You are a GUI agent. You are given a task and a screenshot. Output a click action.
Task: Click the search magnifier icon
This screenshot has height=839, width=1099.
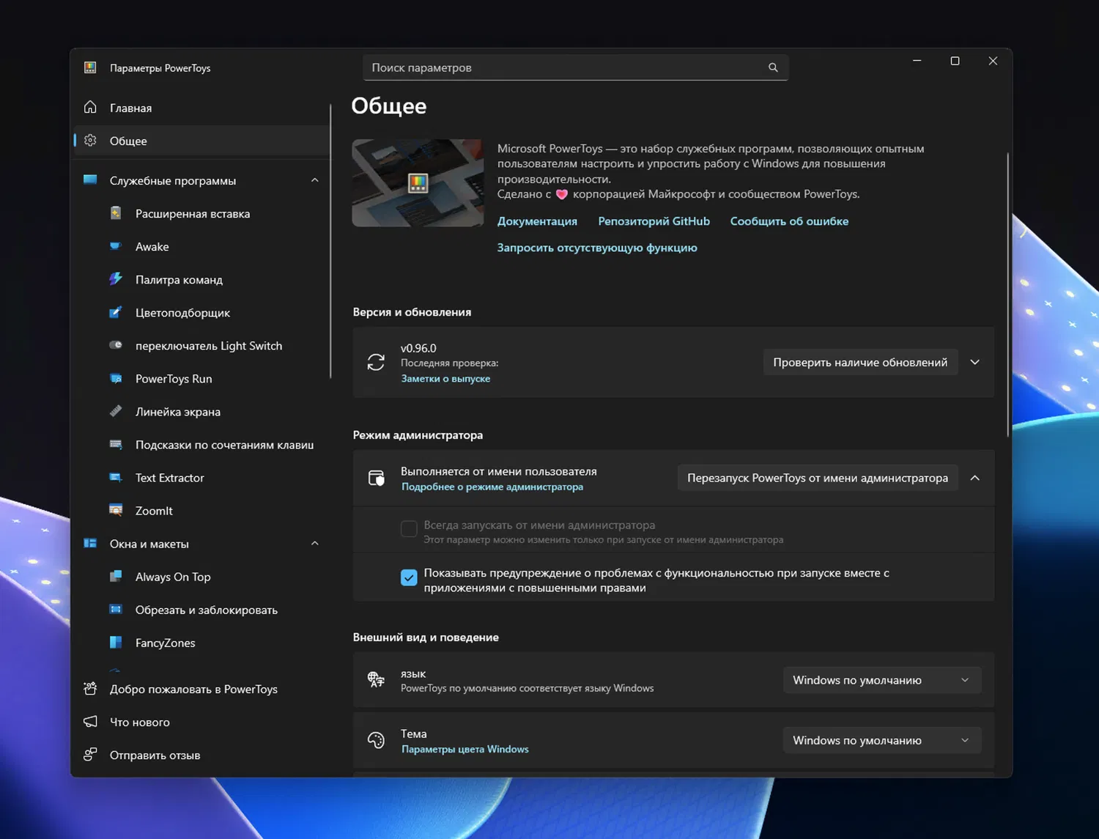click(x=773, y=67)
